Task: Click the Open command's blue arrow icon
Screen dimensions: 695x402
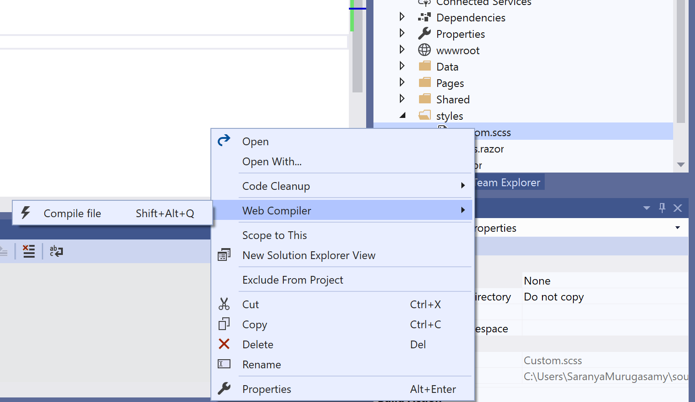Action: pyautogui.click(x=224, y=140)
